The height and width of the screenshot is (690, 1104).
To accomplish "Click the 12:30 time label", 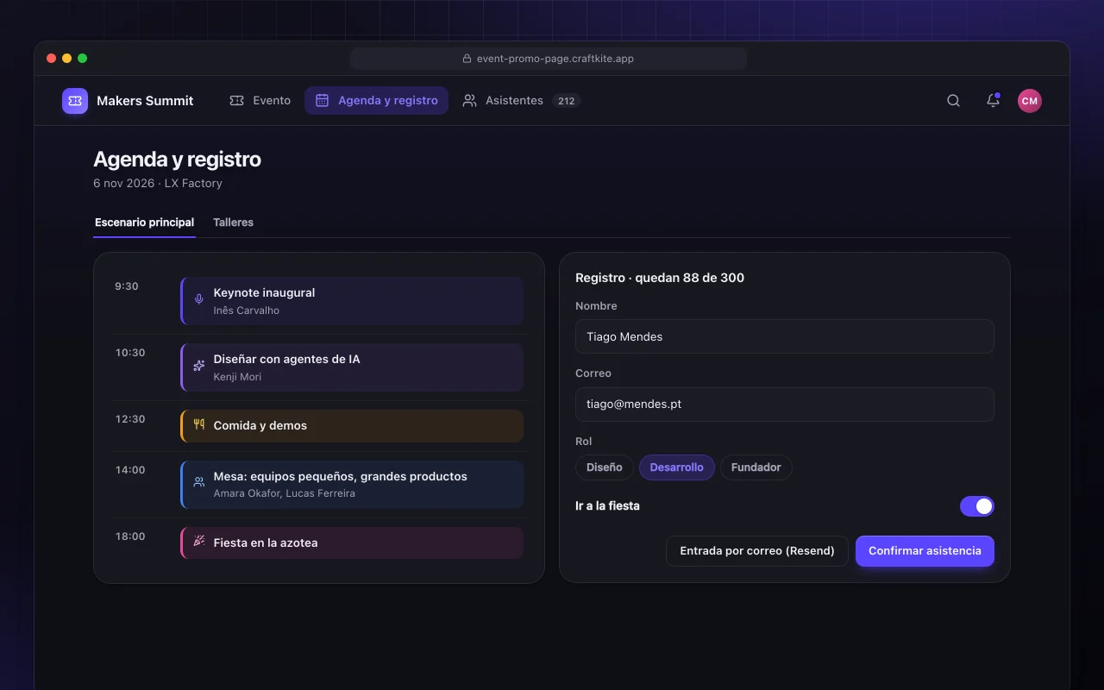I will click(130, 419).
